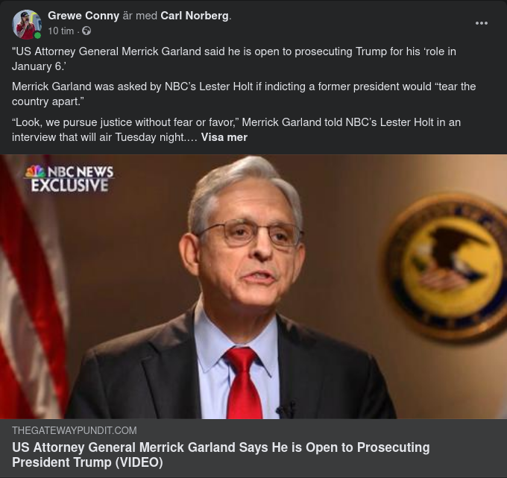
Task: Click the American flag in article image
Action: click(x=32, y=286)
